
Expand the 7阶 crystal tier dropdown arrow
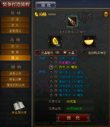pyautogui.click(x=65, y=53)
